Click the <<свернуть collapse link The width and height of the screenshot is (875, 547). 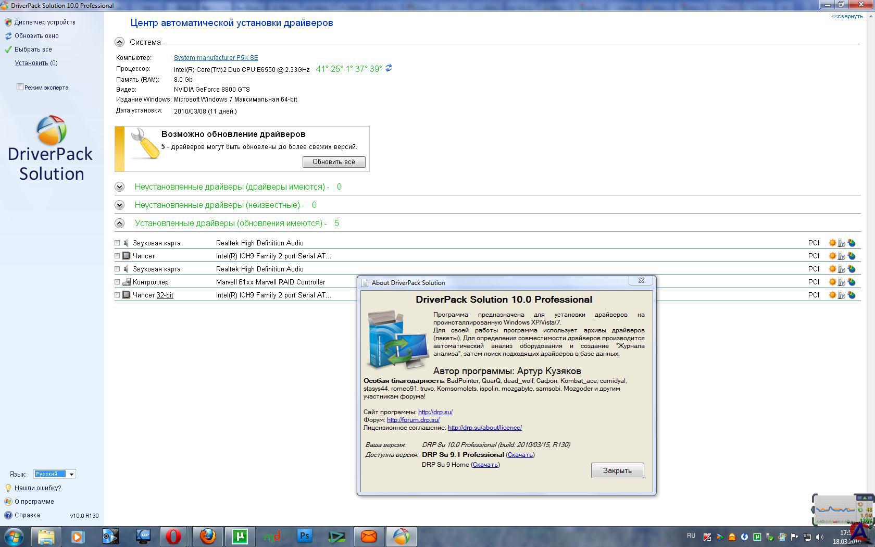pyautogui.click(x=847, y=16)
